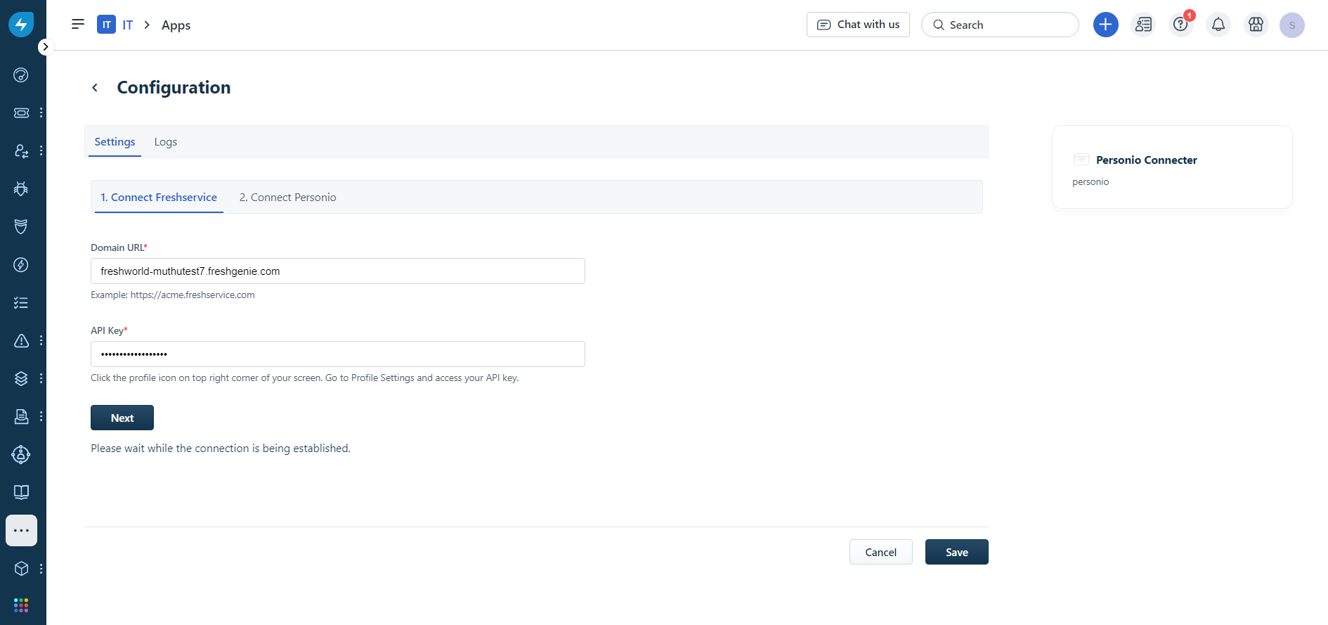
Task: Open the Alerts warning triangle icon
Action: pos(21,341)
